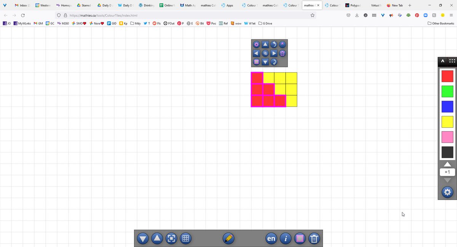The image size is (457, 247).
Task: Click the fit-to-screen icon in bottom toolbar
Action: pyautogui.click(x=171, y=239)
